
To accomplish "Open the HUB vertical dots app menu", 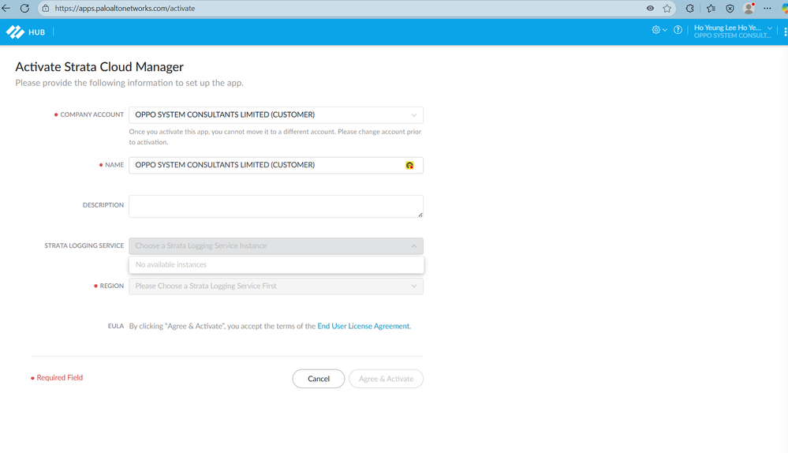I will [x=785, y=32].
